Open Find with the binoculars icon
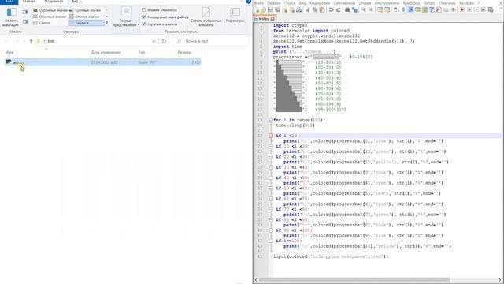The width and height of the screenshot is (504, 284). (x=347, y=9)
